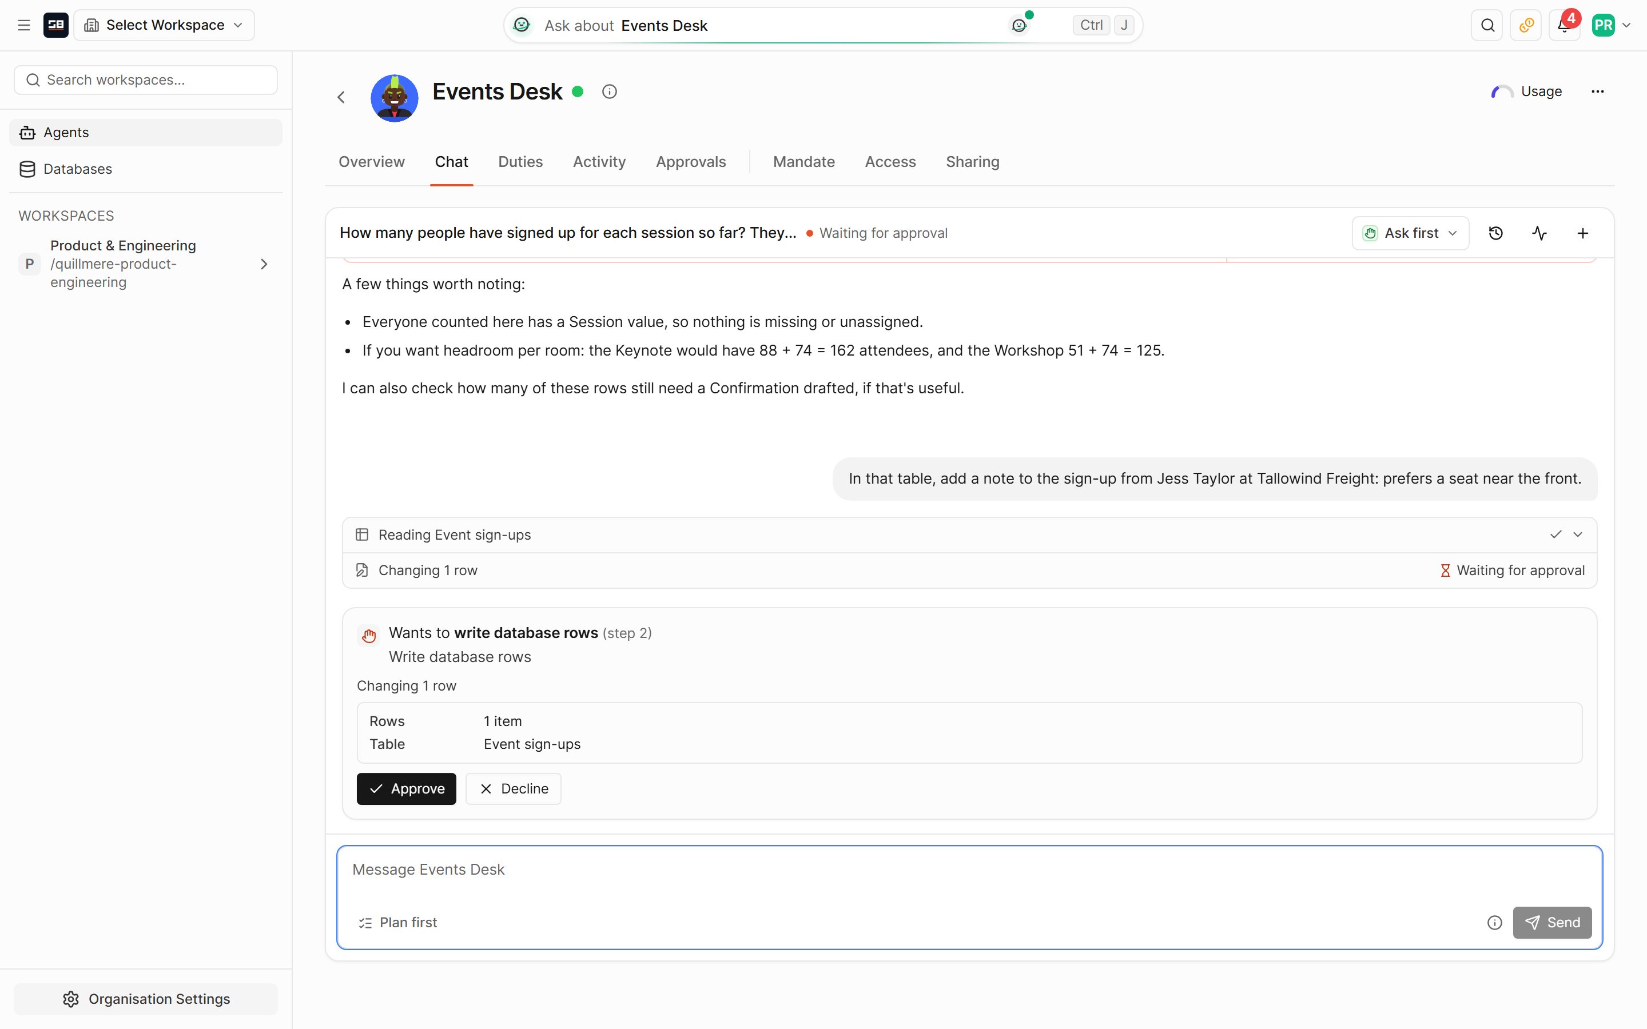Decline the write database rows request

[x=513, y=789]
